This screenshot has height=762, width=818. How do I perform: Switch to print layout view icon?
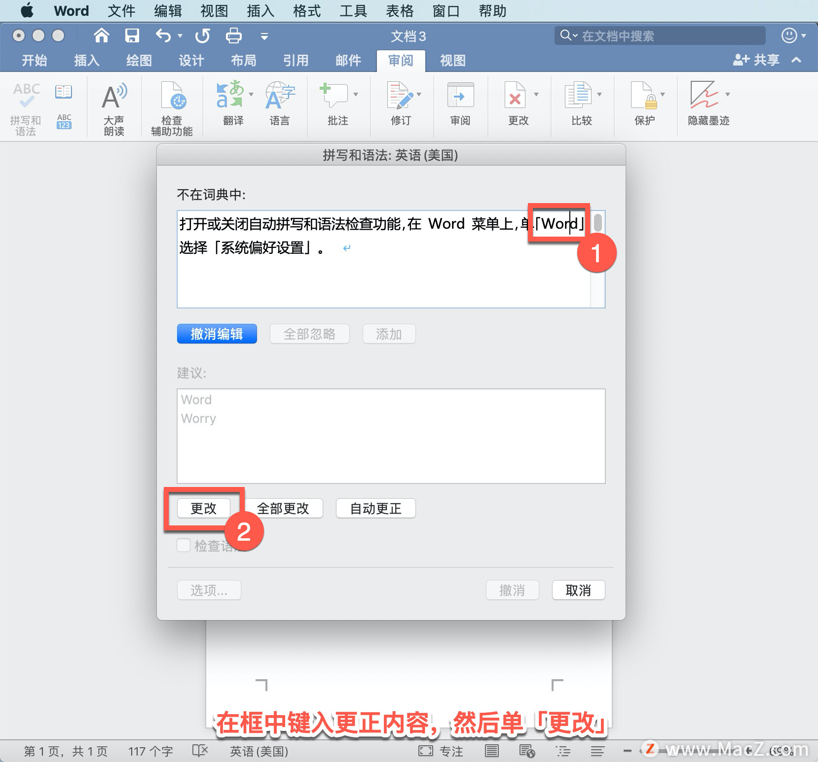tap(491, 751)
